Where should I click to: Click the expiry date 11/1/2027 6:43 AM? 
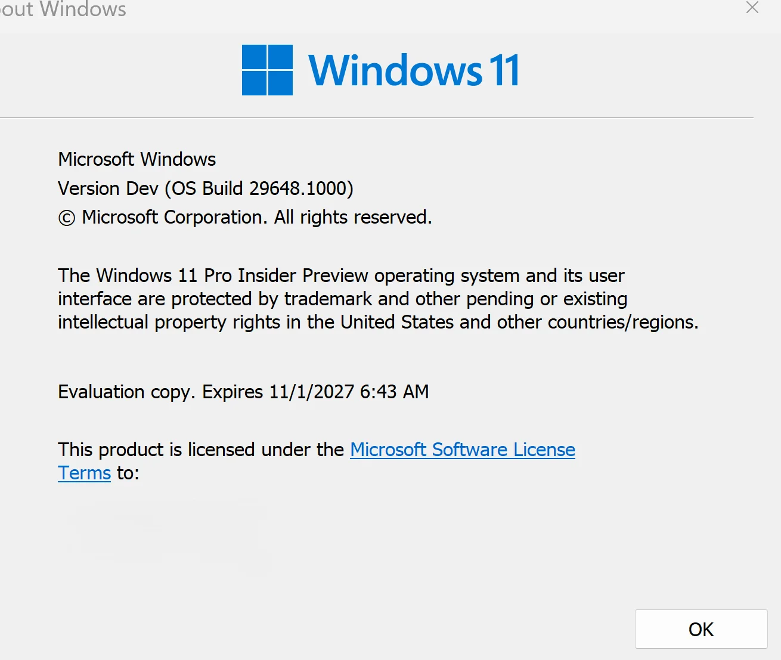[x=349, y=392]
